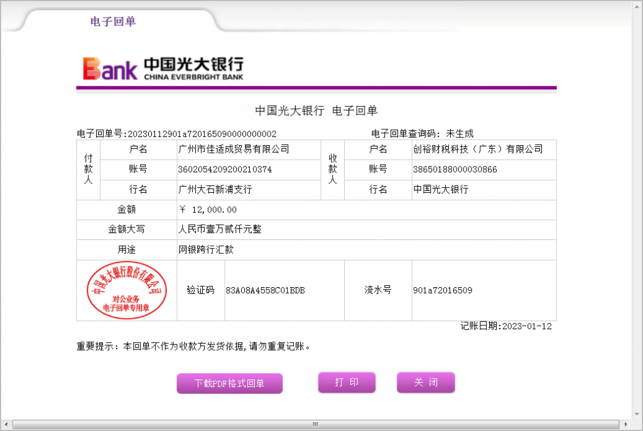
Task: Click amount in words 人民币壹万贰仟元整
Action: 220,229
